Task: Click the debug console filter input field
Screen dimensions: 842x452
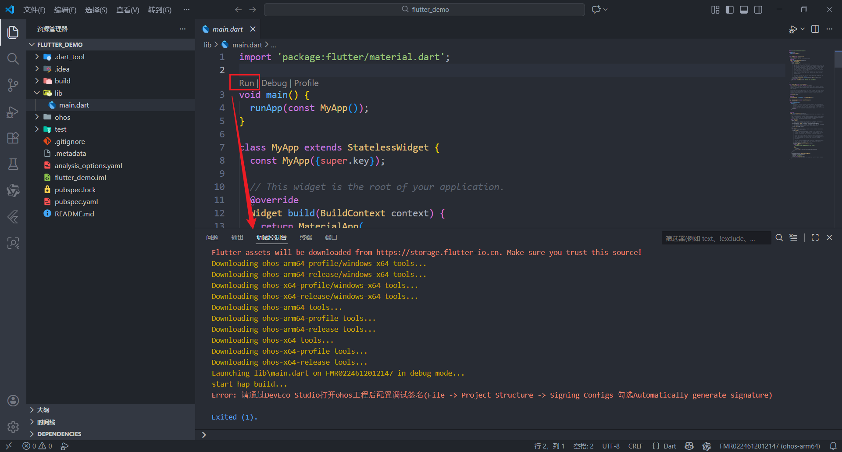Action: point(716,238)
